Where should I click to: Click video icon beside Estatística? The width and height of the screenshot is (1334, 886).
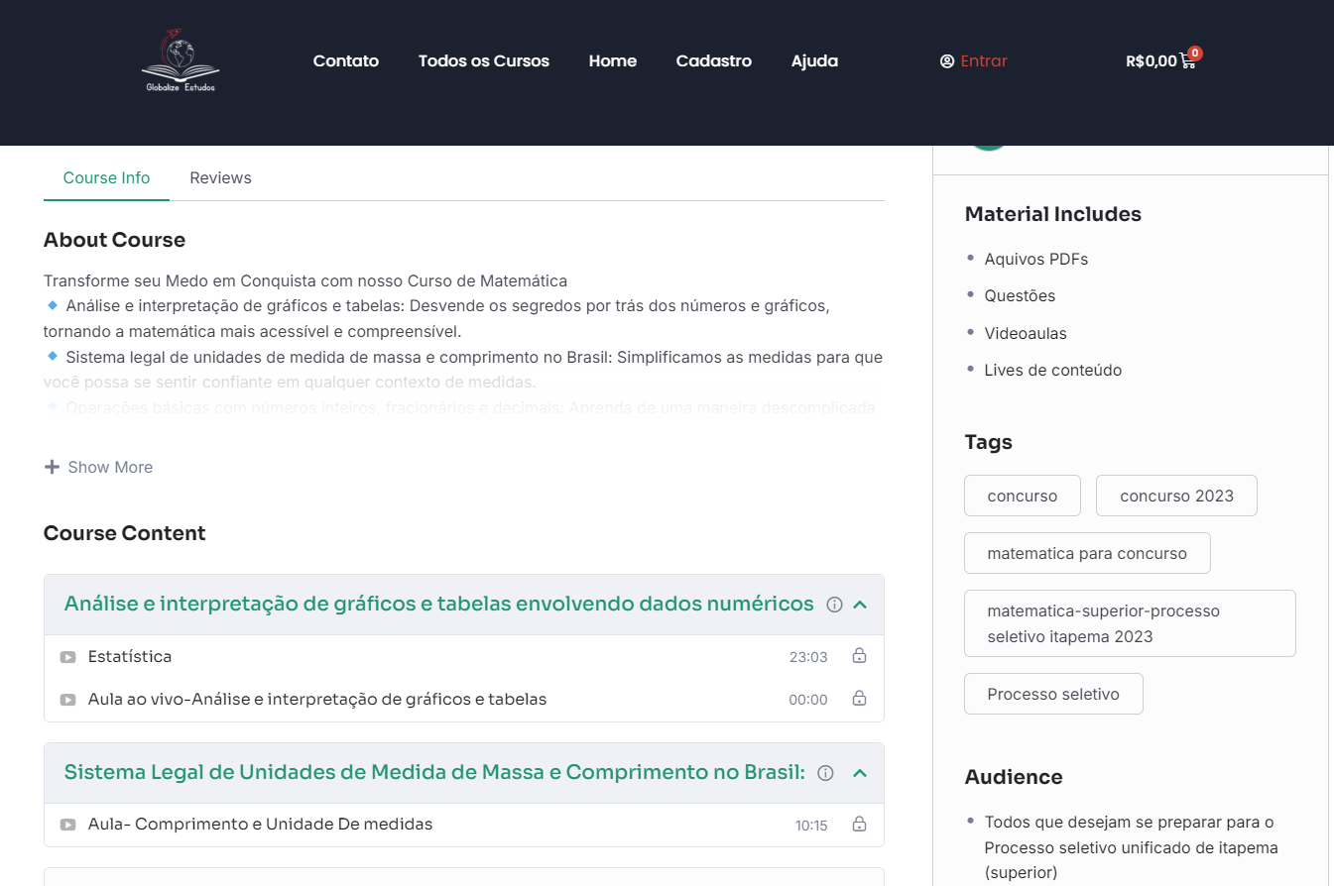click(x=67, y=657)
